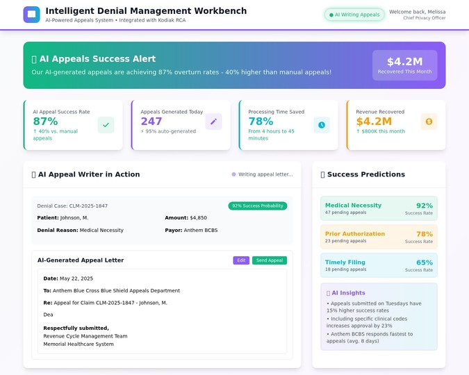Image resolution: width=469 pixels, height=375 pixels.
Task: Click the icon before AI Appeals Success Alert
Action: click(34, 59)
